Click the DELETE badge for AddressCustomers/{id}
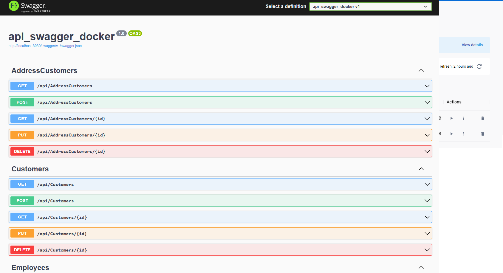Viewport: 503px width, 273px height. (x=22, y=151)
